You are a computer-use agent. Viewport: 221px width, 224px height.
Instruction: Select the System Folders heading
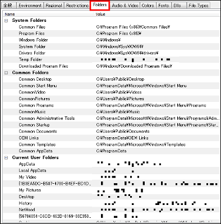(29, 20)
